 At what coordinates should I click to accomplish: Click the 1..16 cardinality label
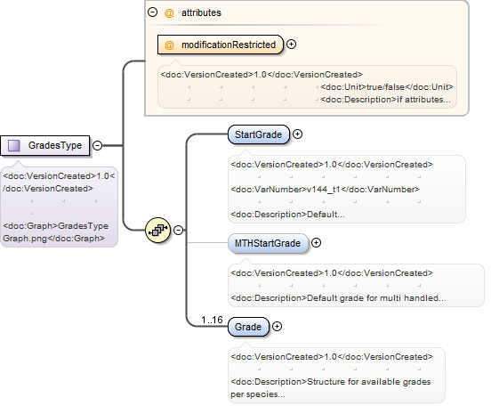212,320
